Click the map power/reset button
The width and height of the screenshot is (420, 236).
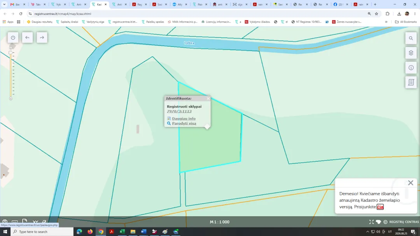[x=13, y=37]
